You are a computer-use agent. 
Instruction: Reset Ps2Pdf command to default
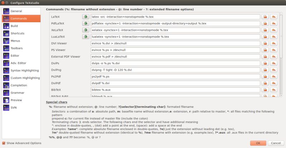pyautogui.click(x=274, y=76)
